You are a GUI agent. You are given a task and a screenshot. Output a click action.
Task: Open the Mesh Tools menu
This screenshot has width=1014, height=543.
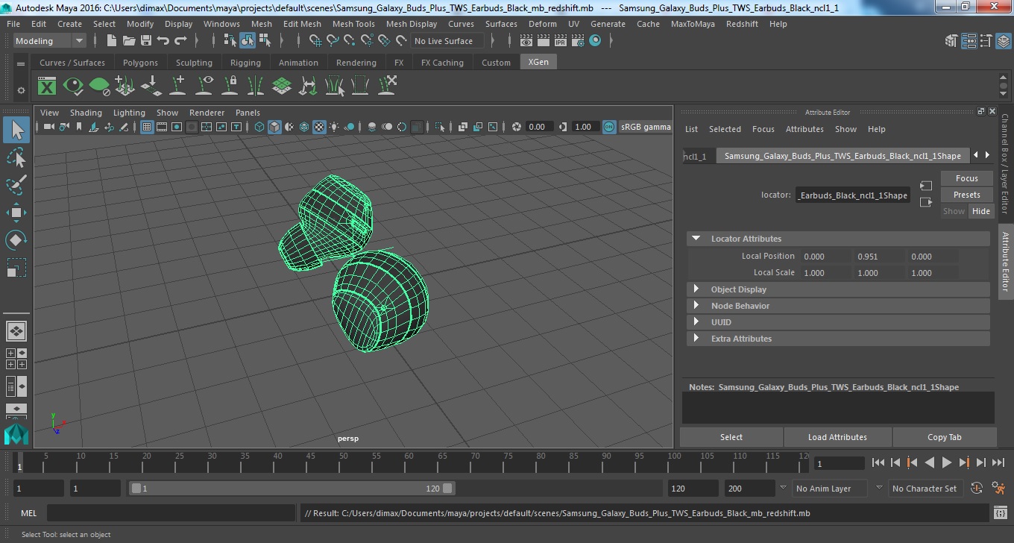coord(353,24)
